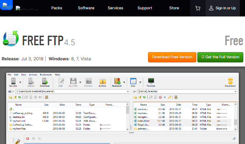Expand the View dropdown arrow
This screenshot has width=245, height=144.
tap(140, 82)
